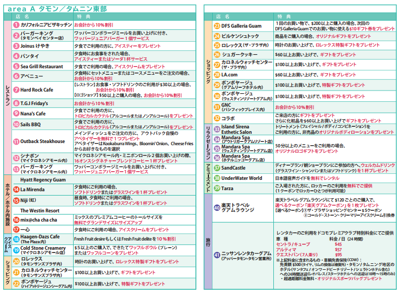400x292 pixels.
Task: Select the DFS Galleria Guam store name
Action: pos(241,26)
